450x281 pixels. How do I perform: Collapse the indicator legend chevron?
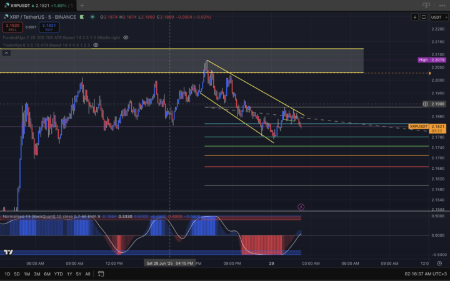pos(6,52)
